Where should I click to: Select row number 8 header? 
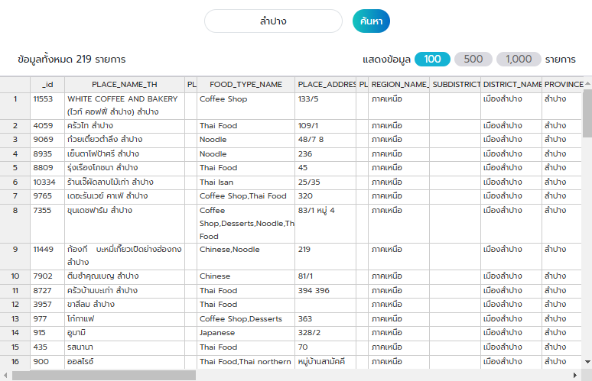click(x=15, y=210)
